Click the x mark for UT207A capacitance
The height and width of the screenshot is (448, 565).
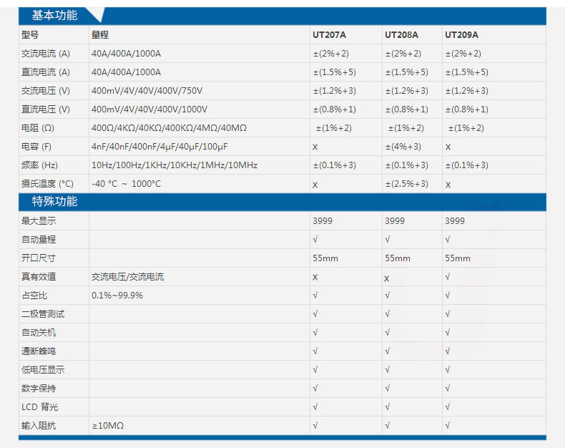315,147
